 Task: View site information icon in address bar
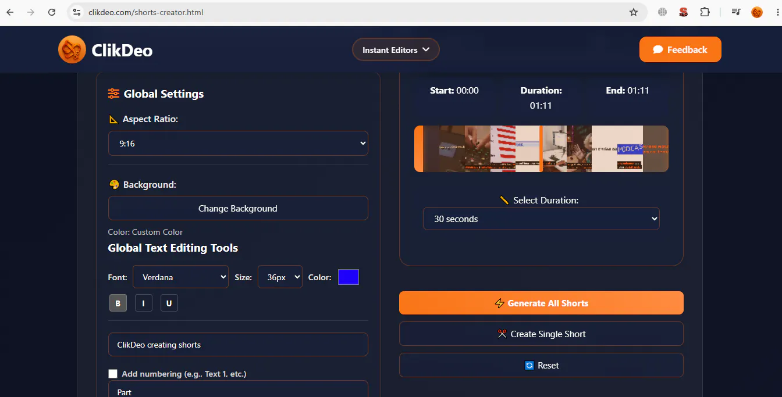click(x=77, y=12)
